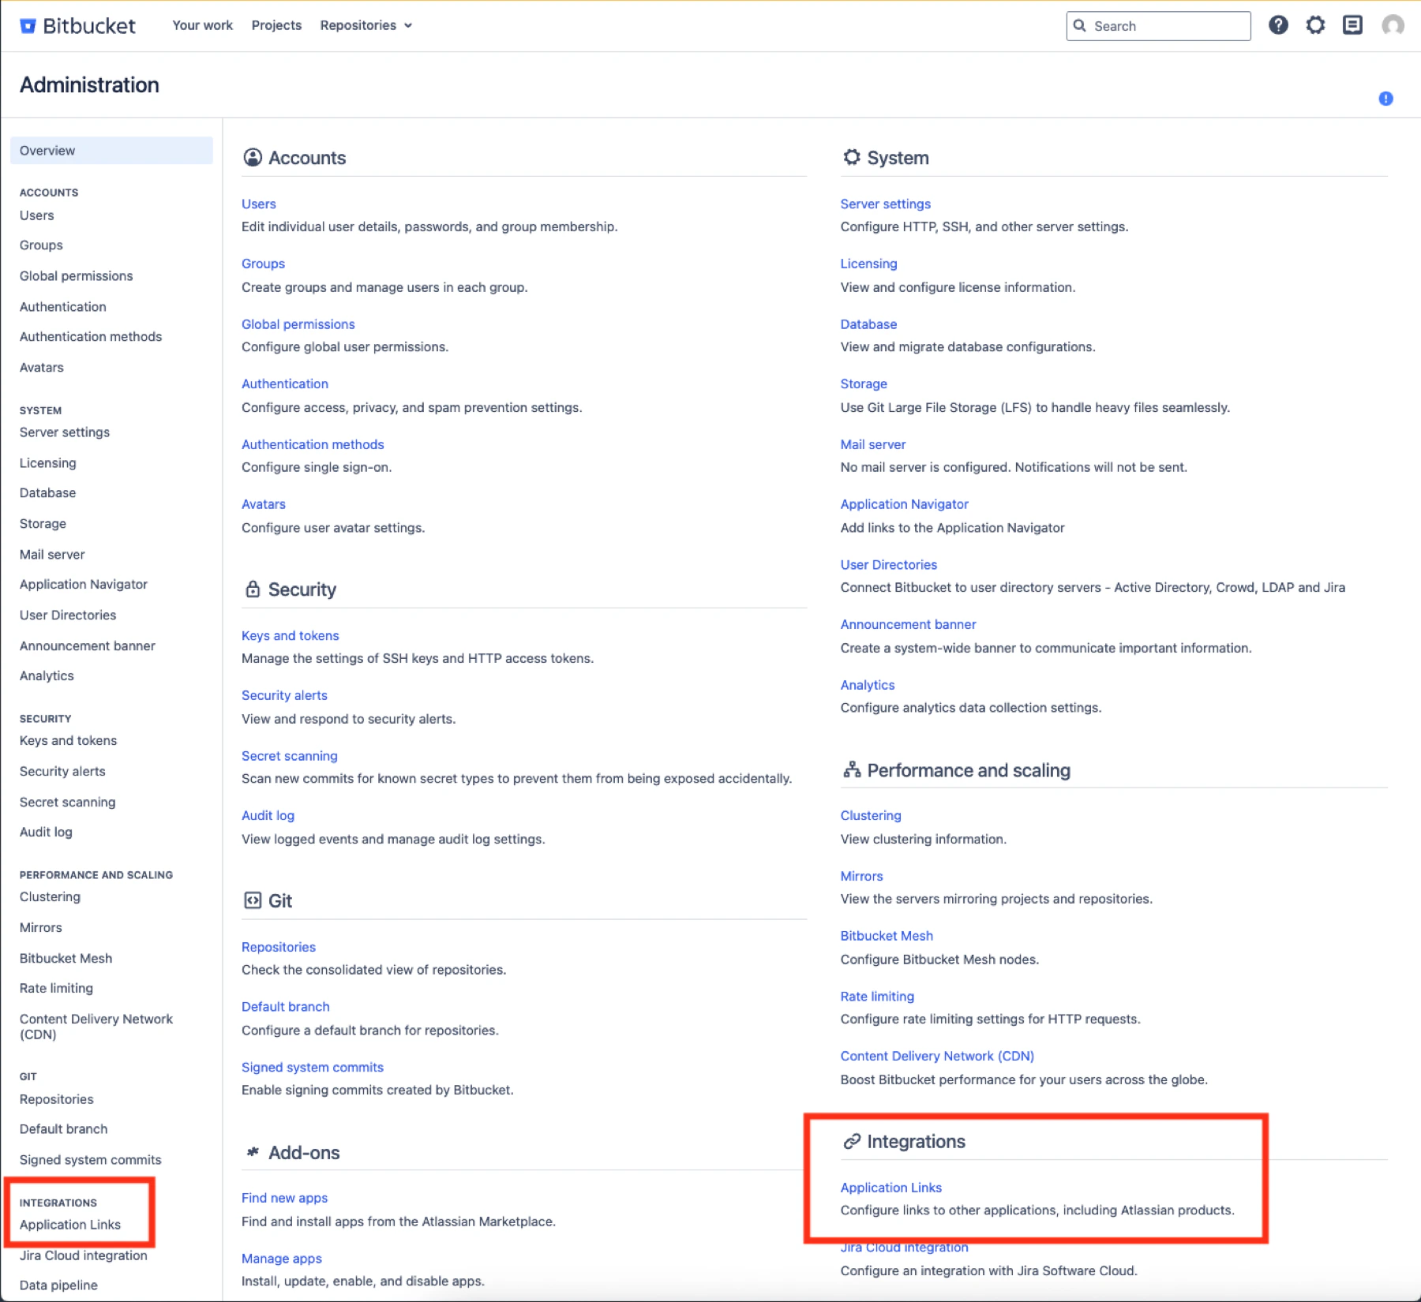Screen dimensions: 1421x1302
Task: Open the Application Links link under Integrations
Action: tap(890, 1188)
